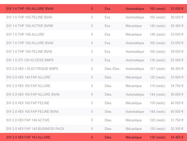
Task: Click the 107 (nedc) emissions value
Action: click(157, 69)
